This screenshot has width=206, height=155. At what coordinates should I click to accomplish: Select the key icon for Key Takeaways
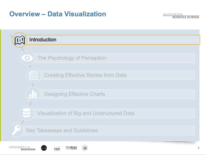pos(16,130)
